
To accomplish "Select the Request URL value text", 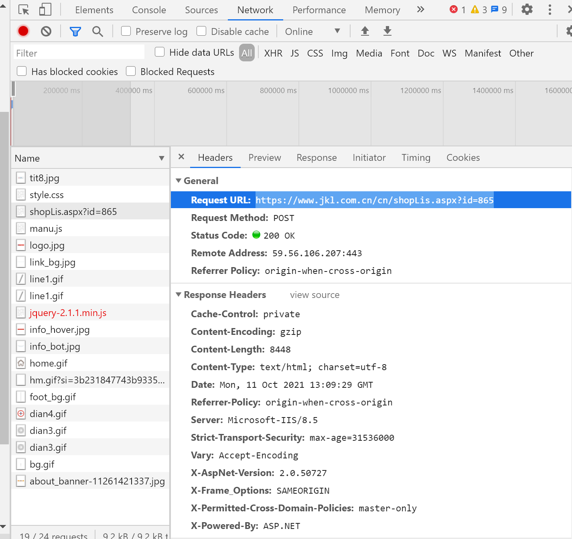I will pyautogui.click(x=375, y=200).
